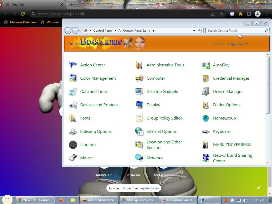
Task: Open the Internet Options globe icon
Action: (139, 131)
